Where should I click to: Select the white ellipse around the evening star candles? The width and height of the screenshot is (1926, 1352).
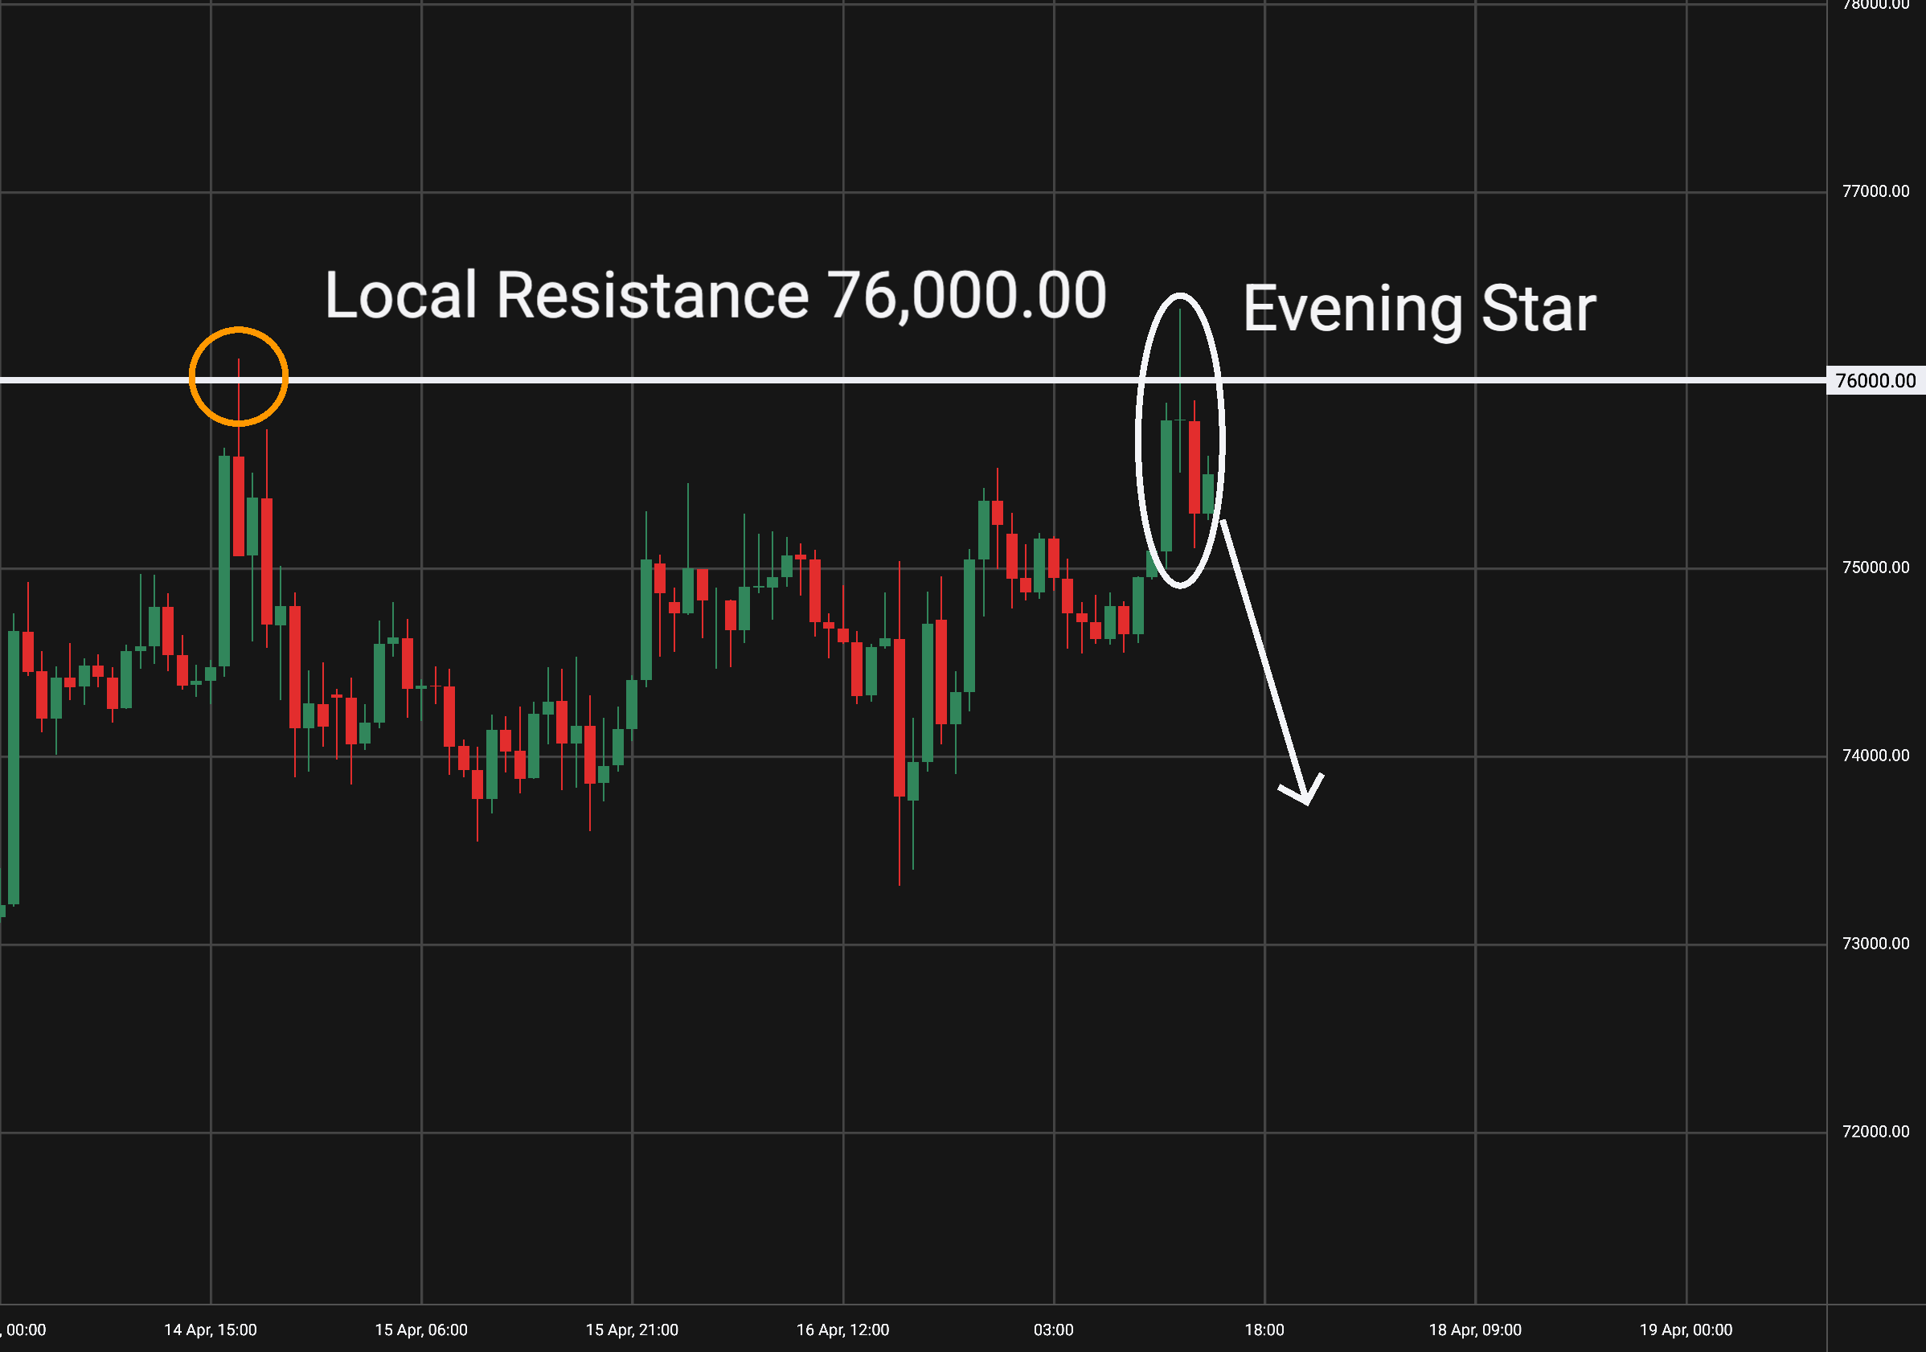[x=1140, y=440]
